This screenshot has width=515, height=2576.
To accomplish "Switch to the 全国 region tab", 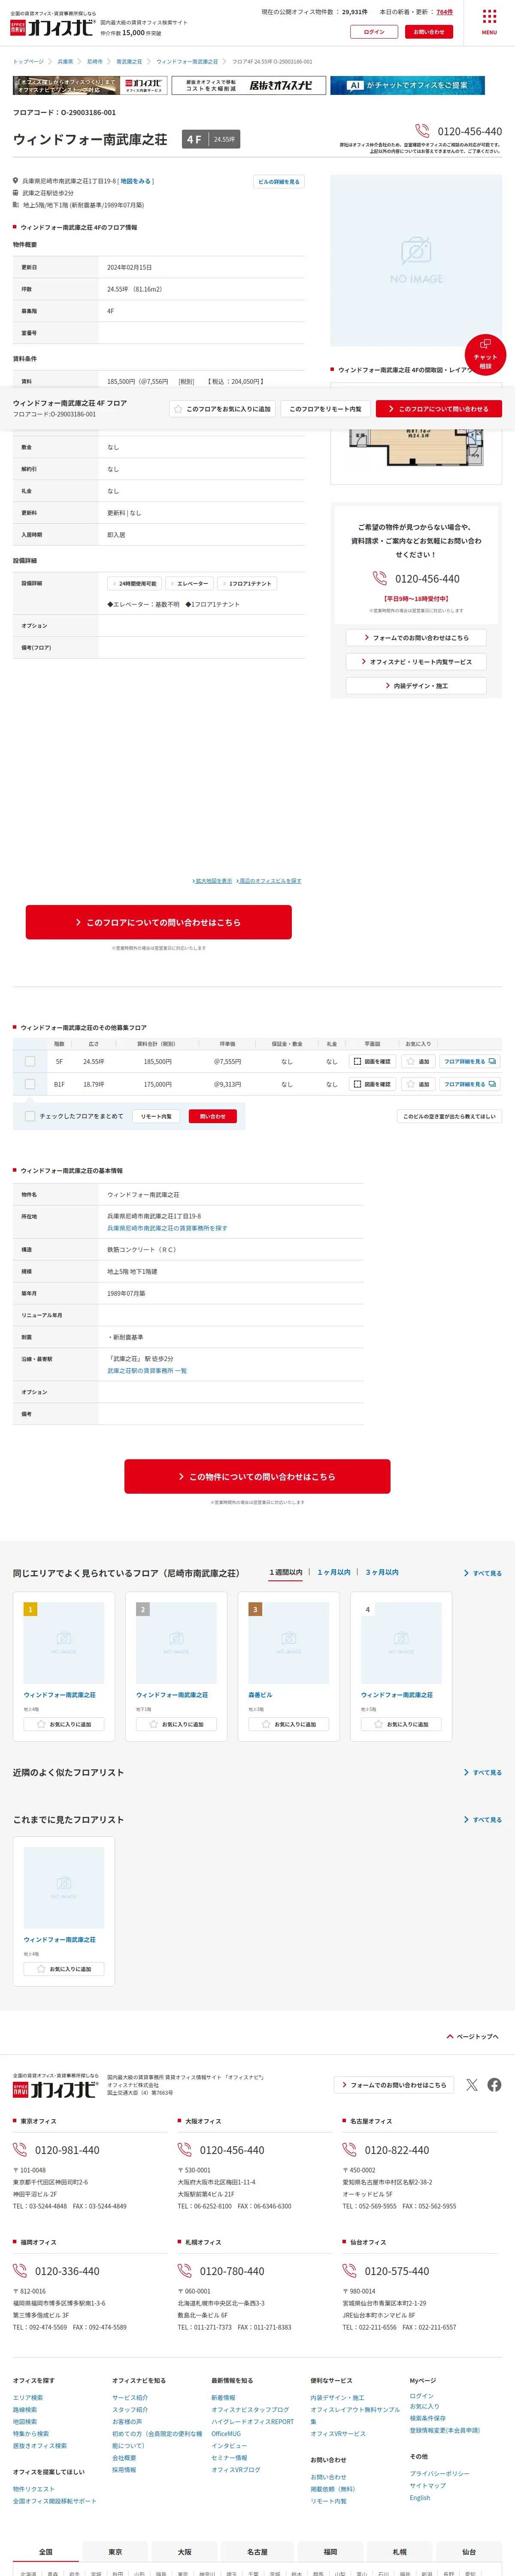I will pos(46,2552).
